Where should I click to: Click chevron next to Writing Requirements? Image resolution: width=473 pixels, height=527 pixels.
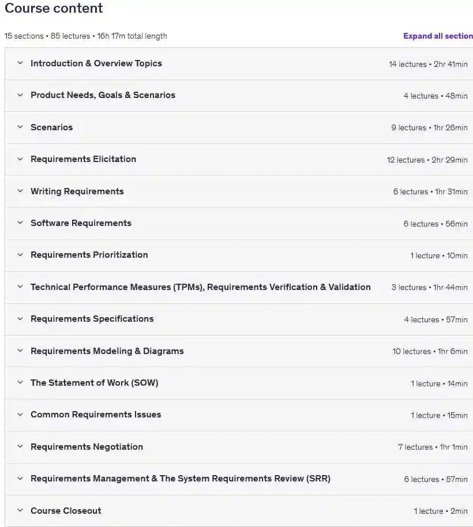click(20, 191)
